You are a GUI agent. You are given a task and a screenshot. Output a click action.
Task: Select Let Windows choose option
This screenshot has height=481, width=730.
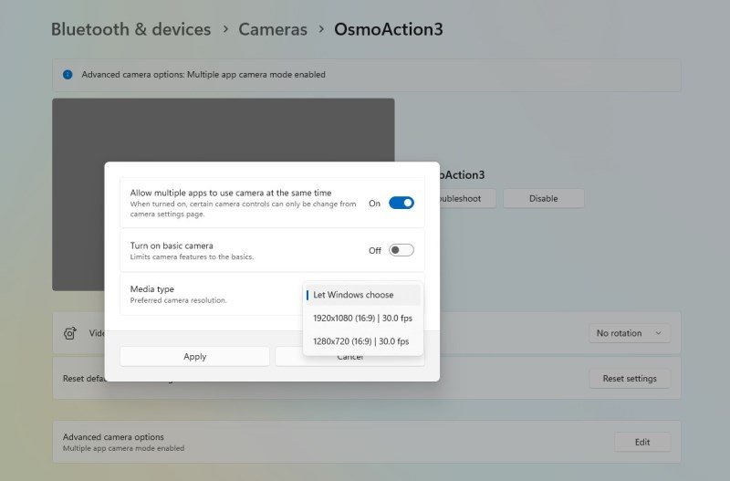(x=362, y=295)
